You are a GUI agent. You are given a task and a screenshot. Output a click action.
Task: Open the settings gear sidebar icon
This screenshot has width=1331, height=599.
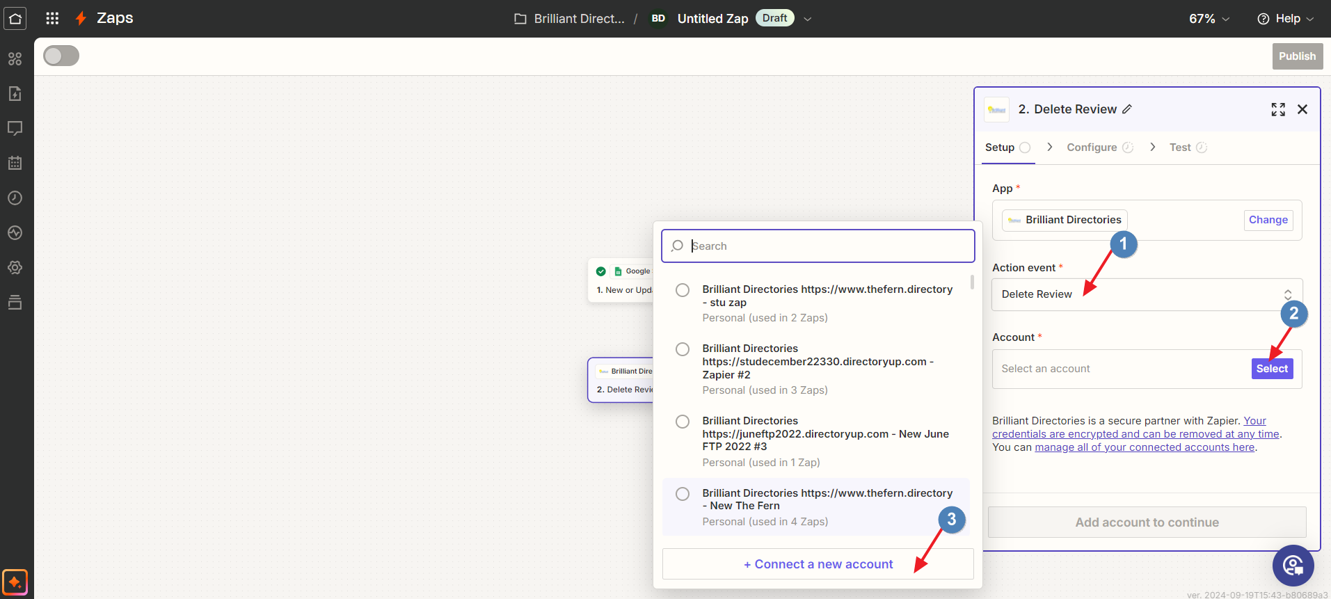15,268
